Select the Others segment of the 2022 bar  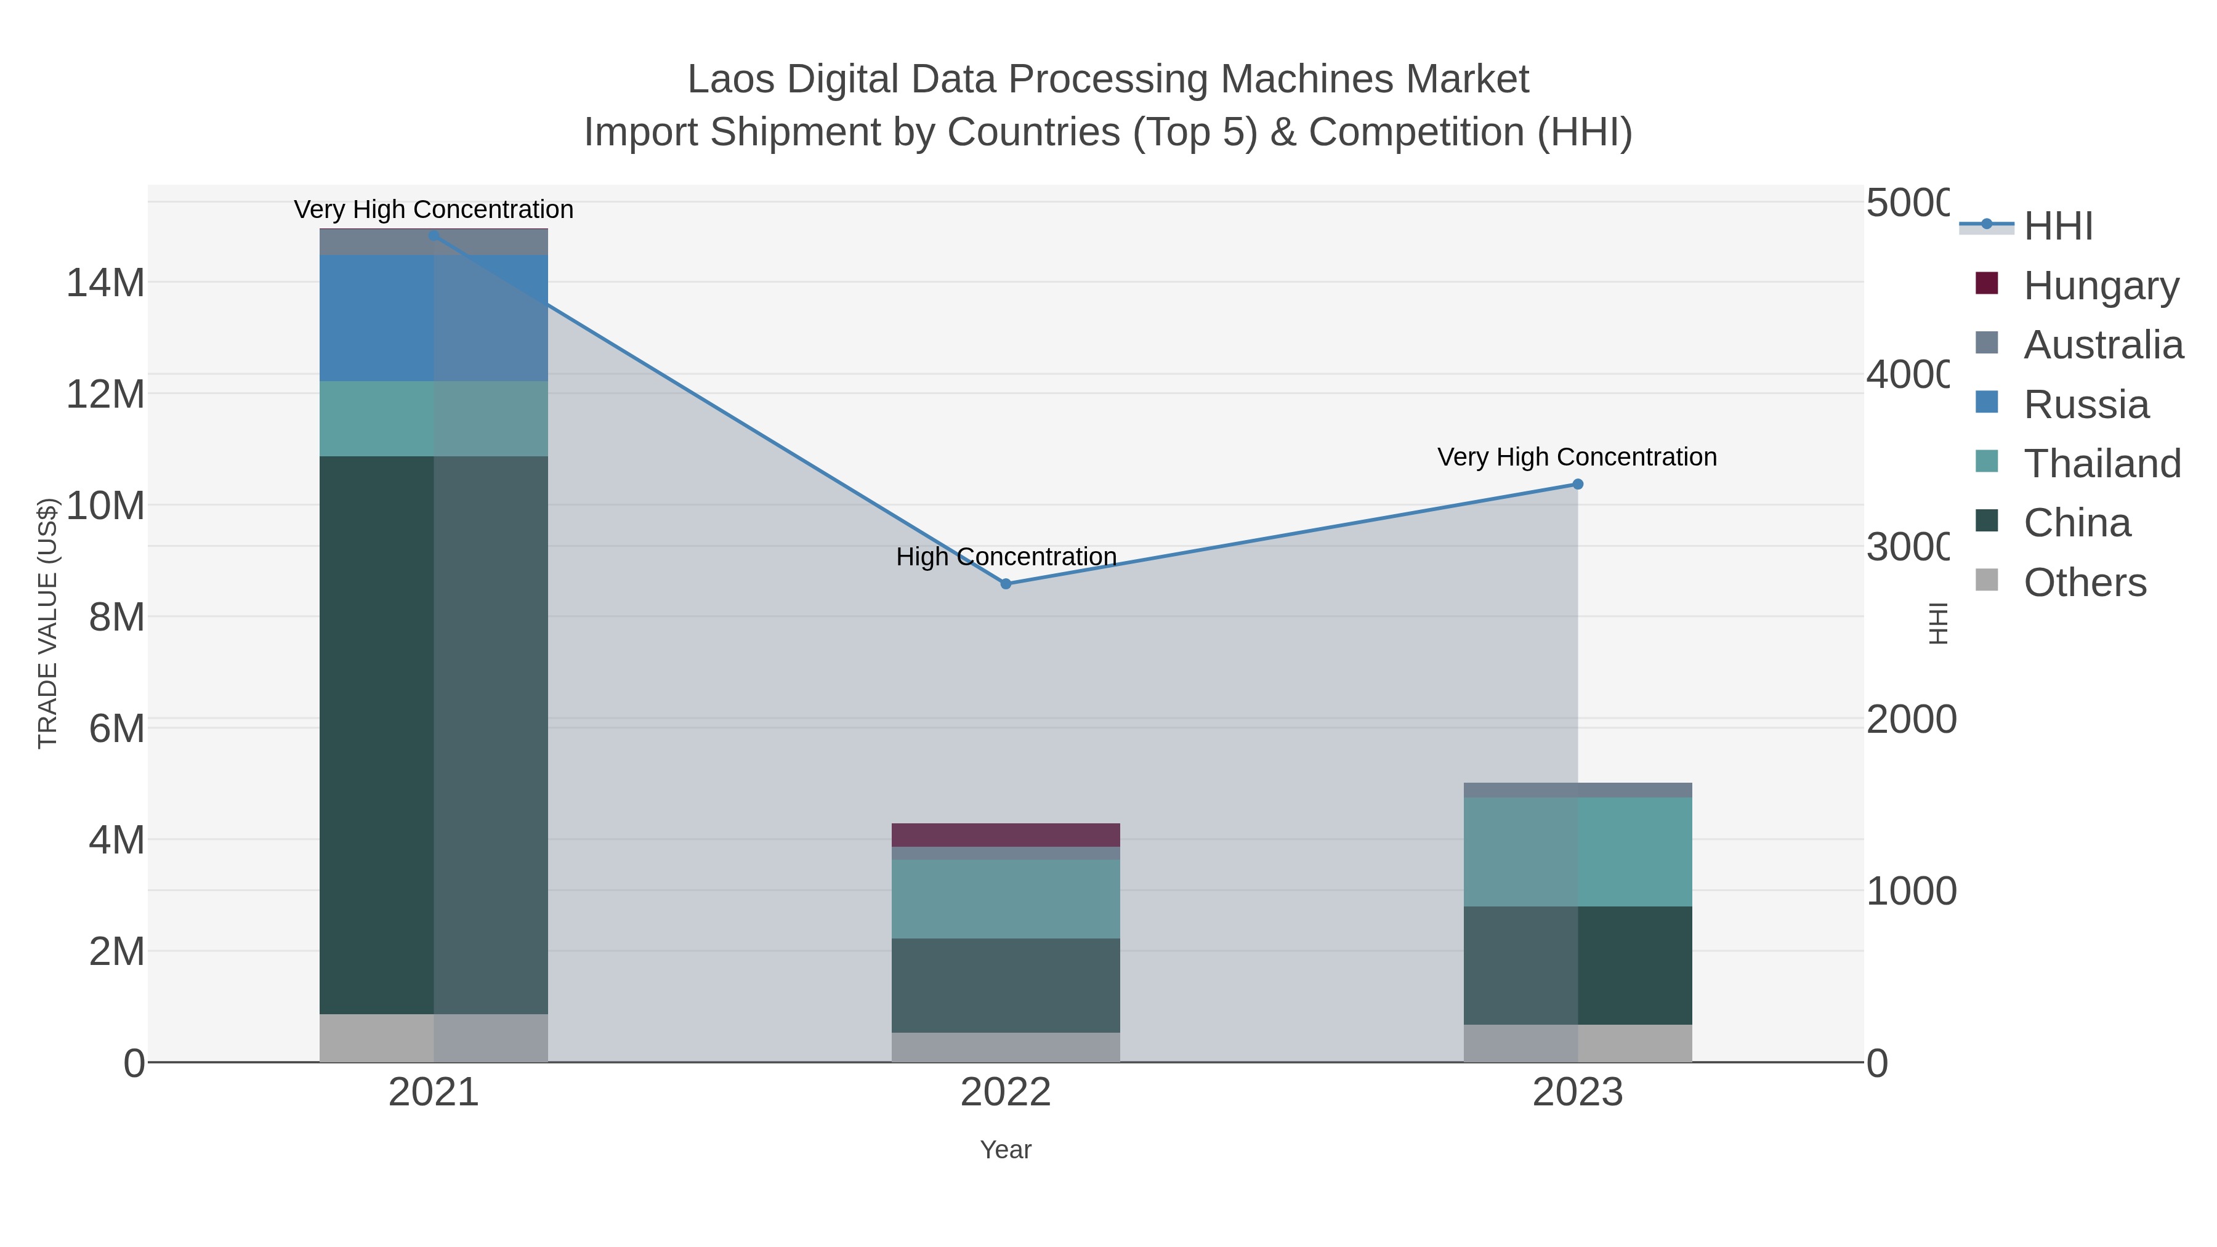coord(1006,1047)
